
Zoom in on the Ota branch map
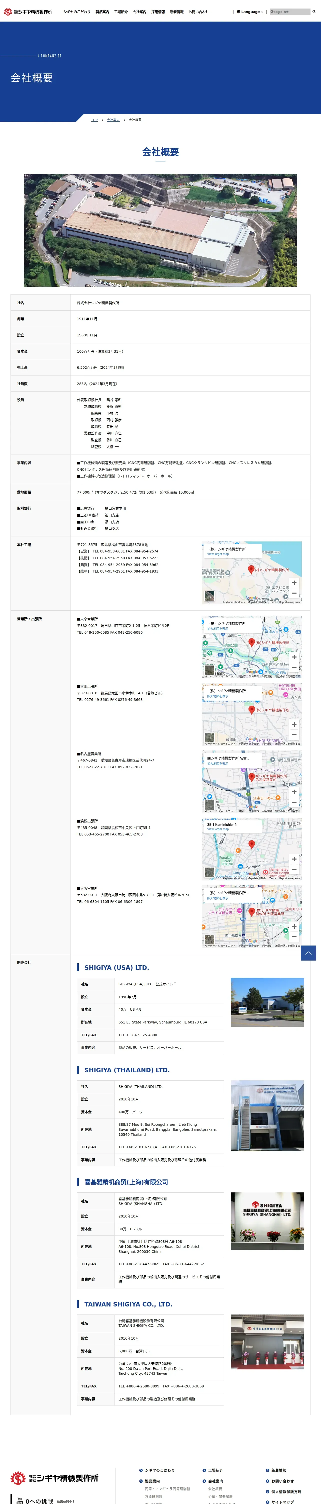pos(294,725)
